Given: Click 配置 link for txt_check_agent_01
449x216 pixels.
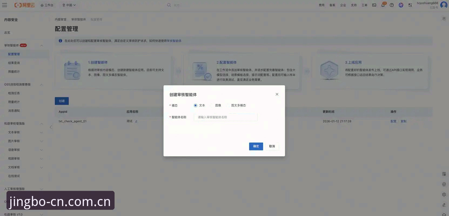Looking at the screenshot, I should coord(393,121).
